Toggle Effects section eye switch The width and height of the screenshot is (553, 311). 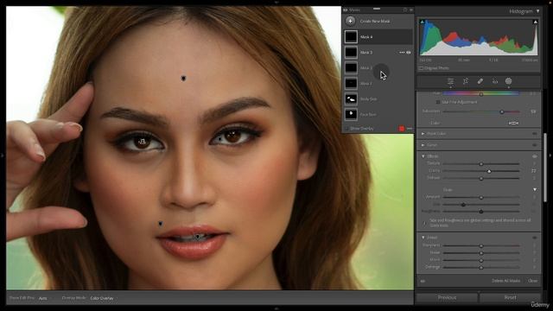pyautogui.click(x=535, y=156)
